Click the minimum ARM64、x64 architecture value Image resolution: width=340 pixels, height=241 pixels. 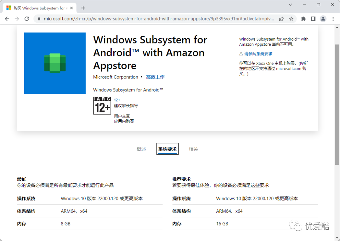pos(74,211)
